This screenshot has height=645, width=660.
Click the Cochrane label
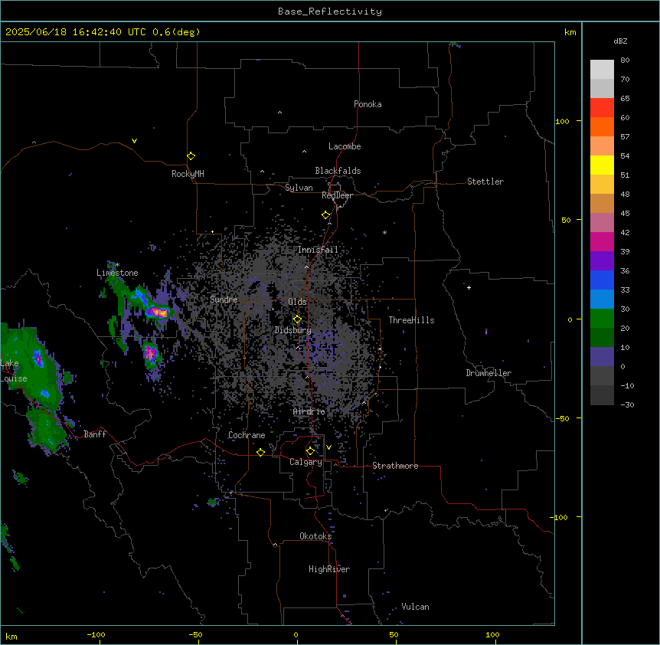click(247, 435)
